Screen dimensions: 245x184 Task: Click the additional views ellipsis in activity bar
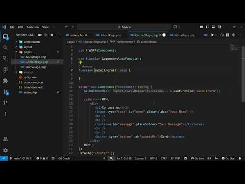coord(6,114)
